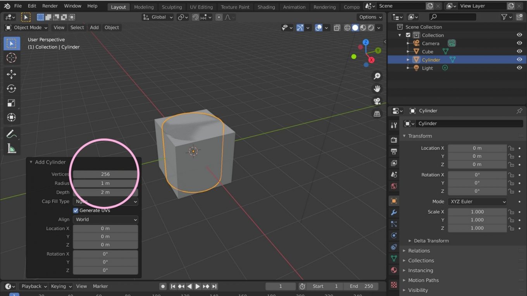The height and width of the screenshot is (296, 527).
Task: Select the Annotate tool
Action: point(11,133)
